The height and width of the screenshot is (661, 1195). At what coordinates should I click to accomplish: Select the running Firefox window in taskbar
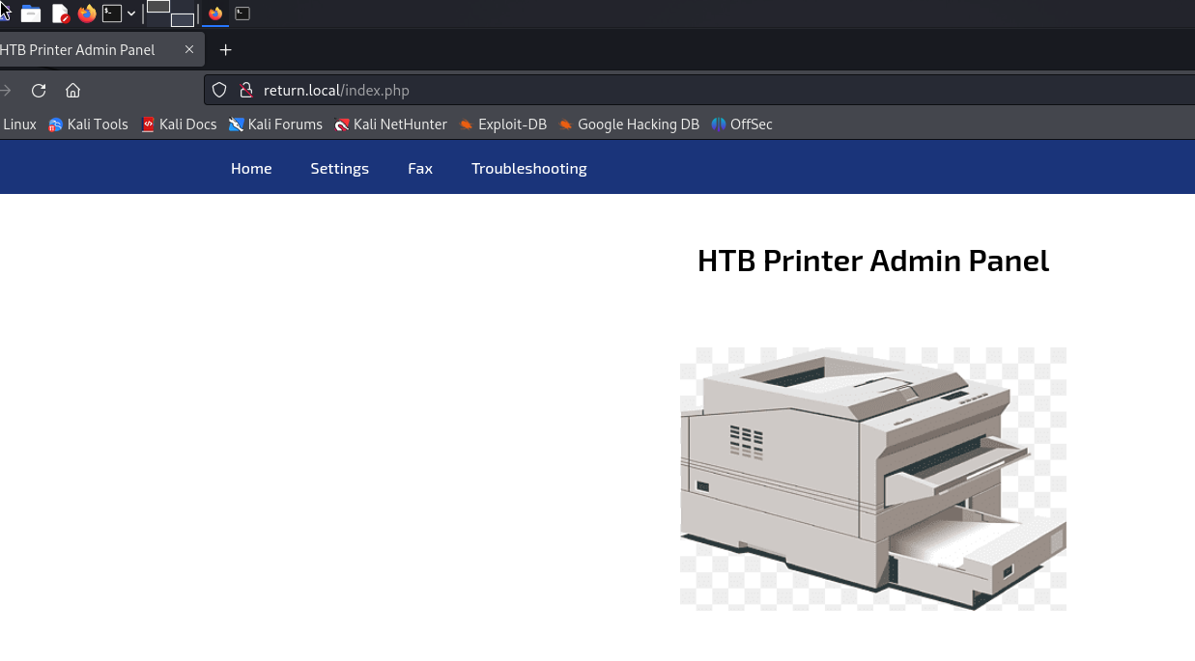215,14
